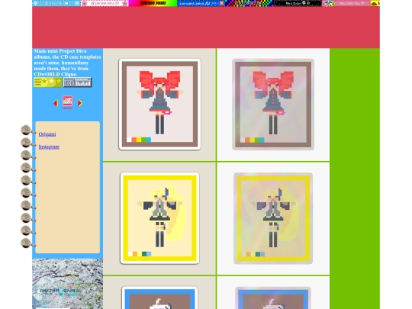Click the faded pink banner at top right

pos(346,3)
